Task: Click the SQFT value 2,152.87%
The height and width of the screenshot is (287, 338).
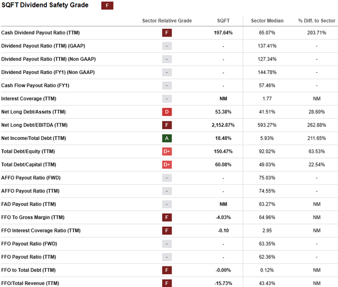Action: pyautogui.click(x=223, y=125)
